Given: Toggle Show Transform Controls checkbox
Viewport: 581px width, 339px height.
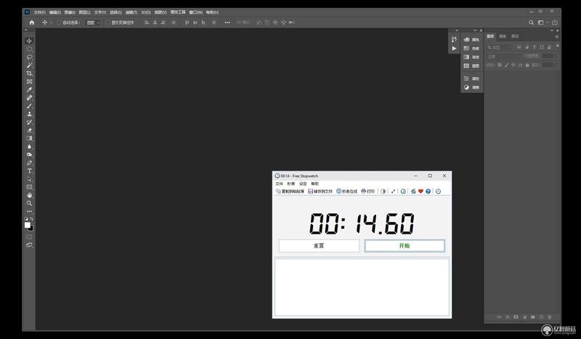Looking at the screenshot, I should 107,23.
